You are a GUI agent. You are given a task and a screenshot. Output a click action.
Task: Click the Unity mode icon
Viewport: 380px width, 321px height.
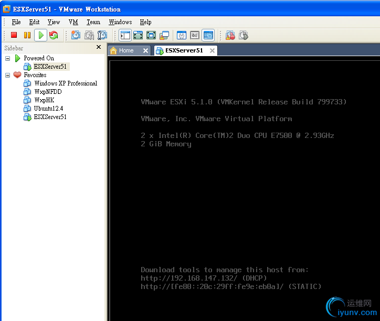(164, 35)
